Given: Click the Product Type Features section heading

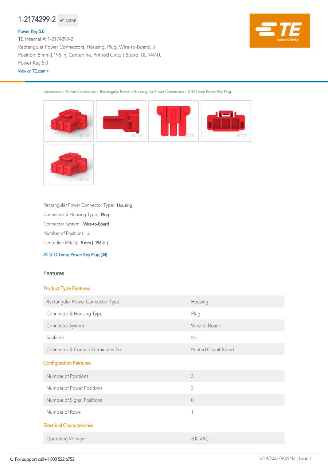Looking at the screenshot, I should tap(67, 289).
